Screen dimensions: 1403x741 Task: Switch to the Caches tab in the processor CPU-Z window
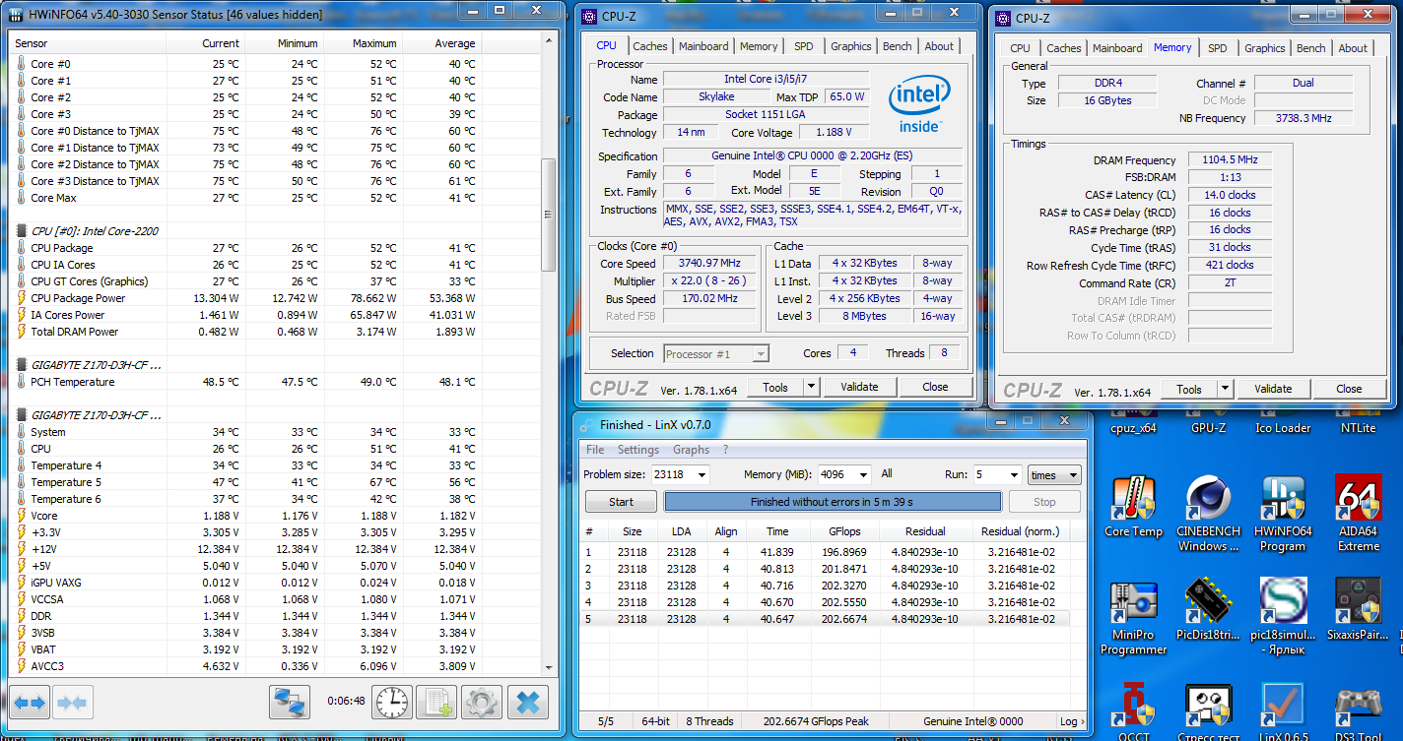[650, 46]
